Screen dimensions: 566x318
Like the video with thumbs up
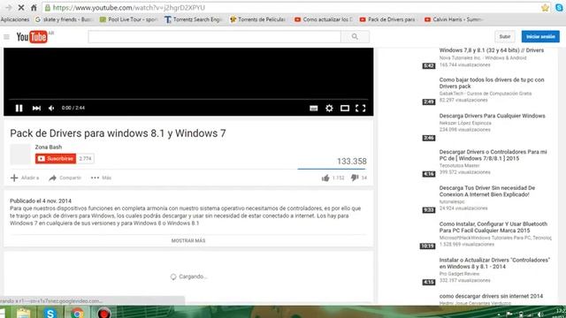point(325,178)
